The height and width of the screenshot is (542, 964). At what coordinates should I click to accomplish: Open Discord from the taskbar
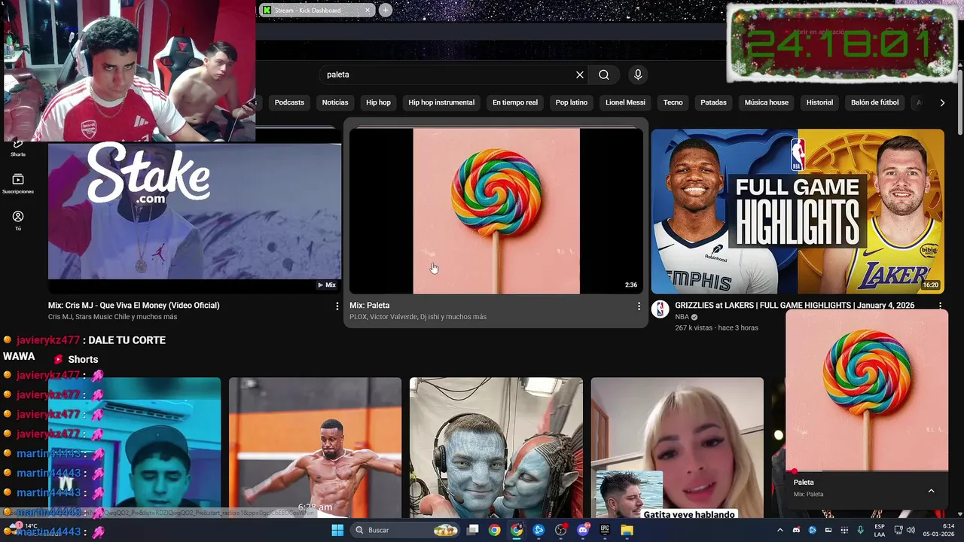[583, 530]
